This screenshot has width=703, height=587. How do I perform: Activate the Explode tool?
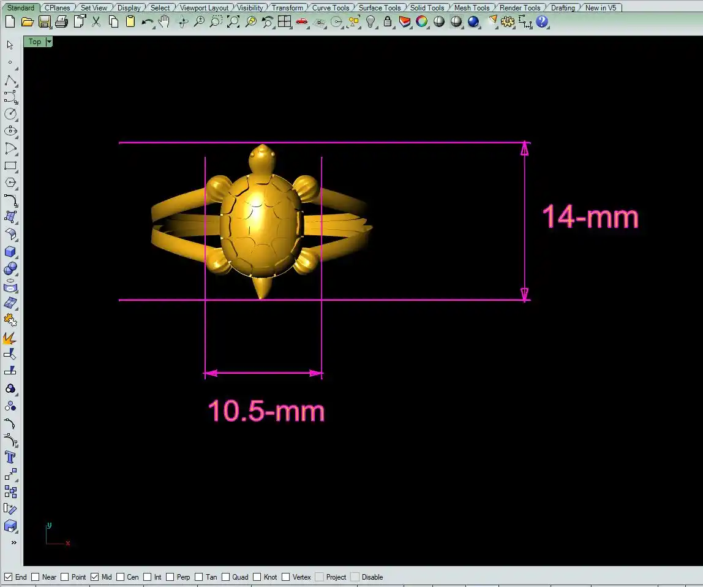(x=10, y=338)
